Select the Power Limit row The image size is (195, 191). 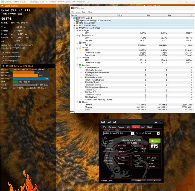coord(133,55)
